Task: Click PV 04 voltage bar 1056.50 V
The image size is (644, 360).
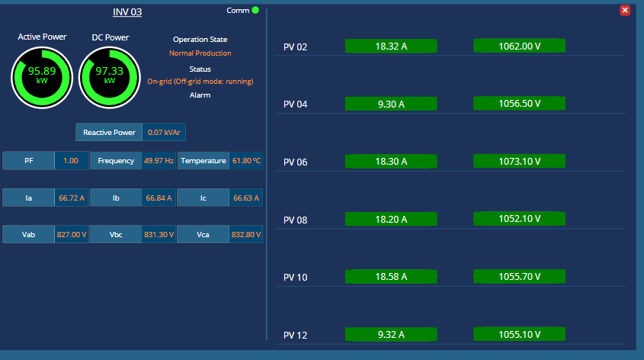Action: click(519, 104)
